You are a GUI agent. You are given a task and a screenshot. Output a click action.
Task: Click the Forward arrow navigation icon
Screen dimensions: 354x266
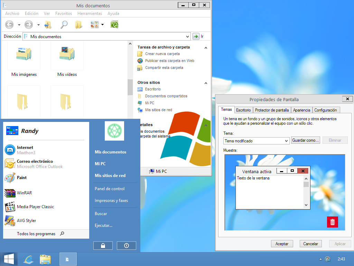pyautogui.click(x=29, y=25)
